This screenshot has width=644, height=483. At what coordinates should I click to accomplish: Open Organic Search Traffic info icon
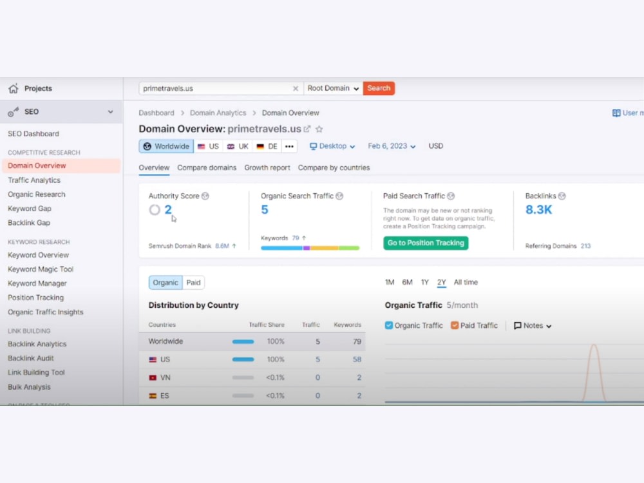click(339, 196)
